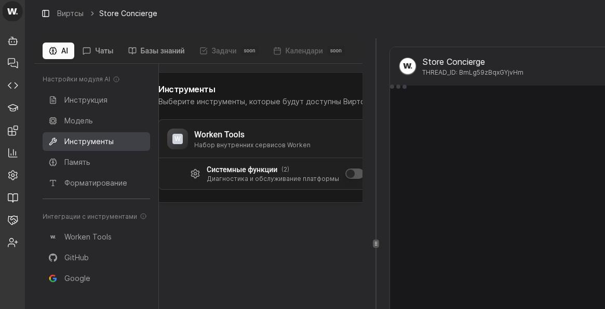Expand the Worken Tools integration card

261,138
